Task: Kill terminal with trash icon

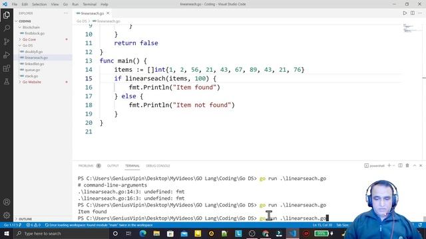Action: click(407, 165)
